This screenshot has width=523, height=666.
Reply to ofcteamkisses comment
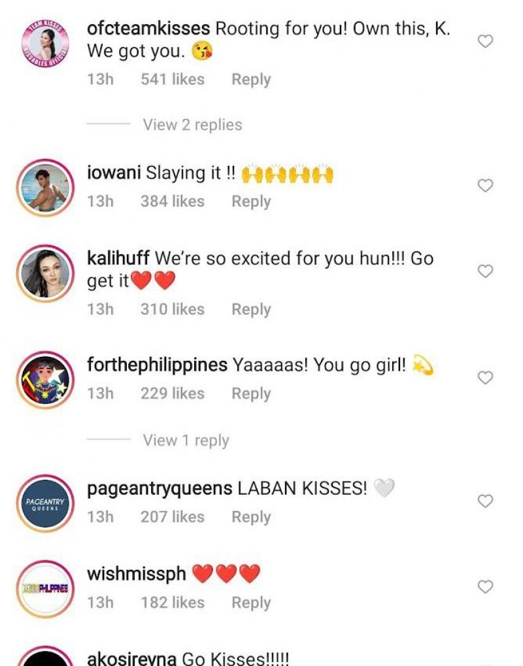coord(251,80)
